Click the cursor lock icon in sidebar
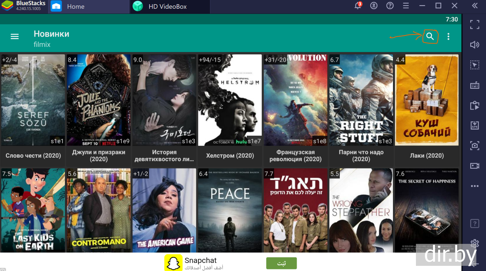Image resolution: width=486 pixels, height=271 pixels. [475, 65]
